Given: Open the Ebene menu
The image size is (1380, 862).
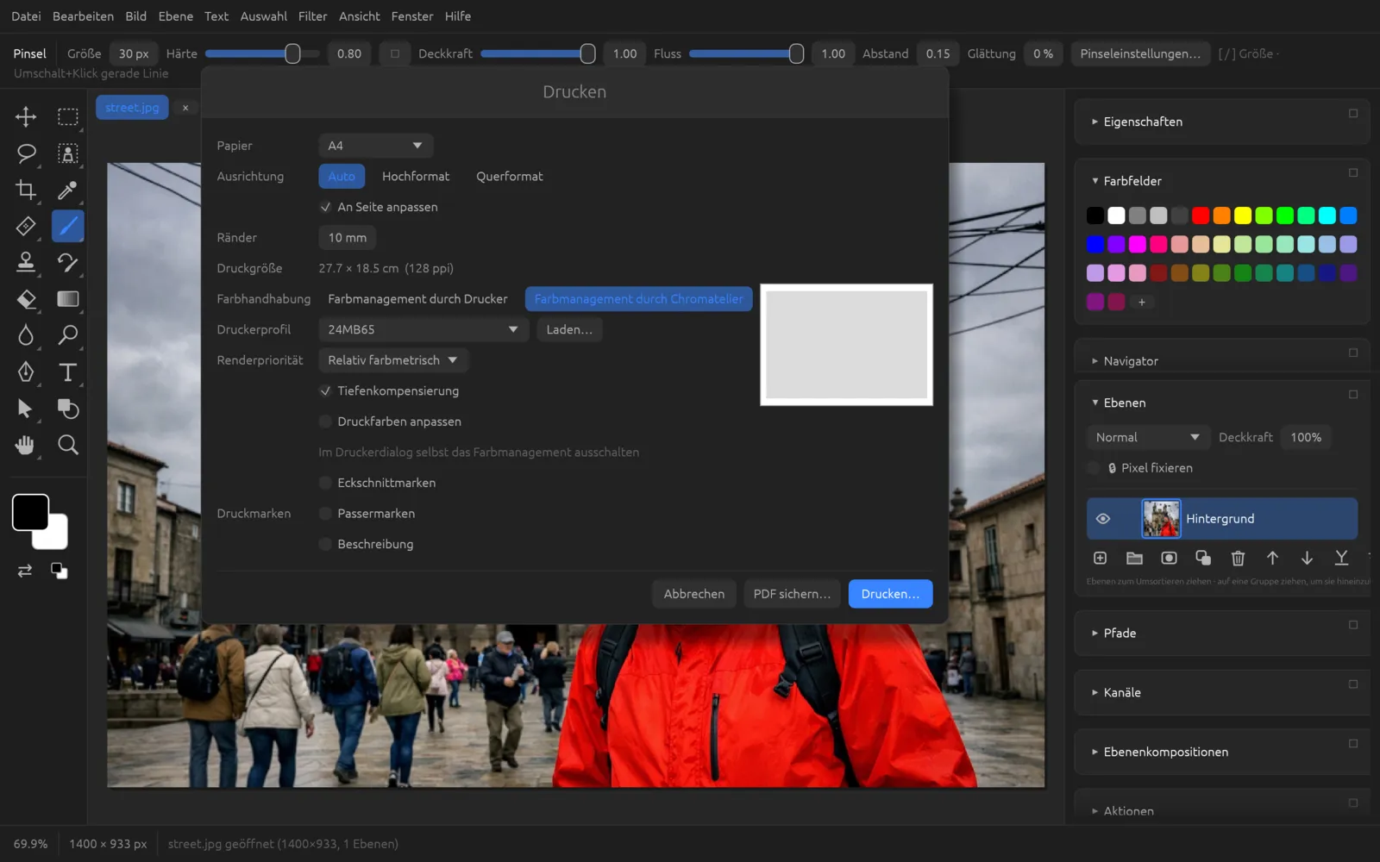Looking at the screenshot, I should (x=175, y=16).
